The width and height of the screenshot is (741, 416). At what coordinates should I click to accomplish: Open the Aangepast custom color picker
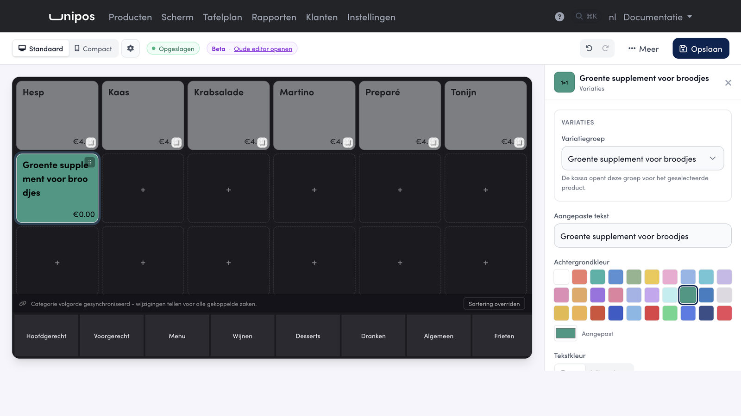click(x=565, y=333)
